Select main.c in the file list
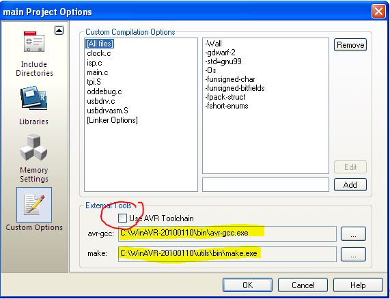 point(98,72)
